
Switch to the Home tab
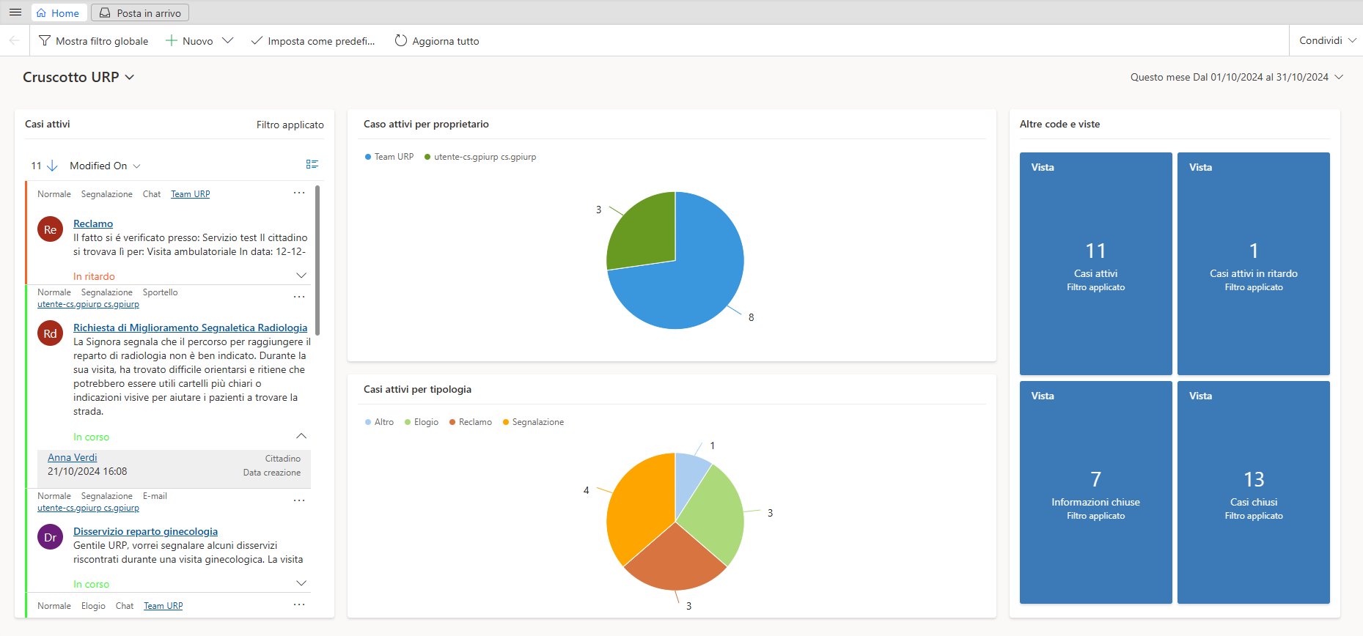click(x=58, y=13)
